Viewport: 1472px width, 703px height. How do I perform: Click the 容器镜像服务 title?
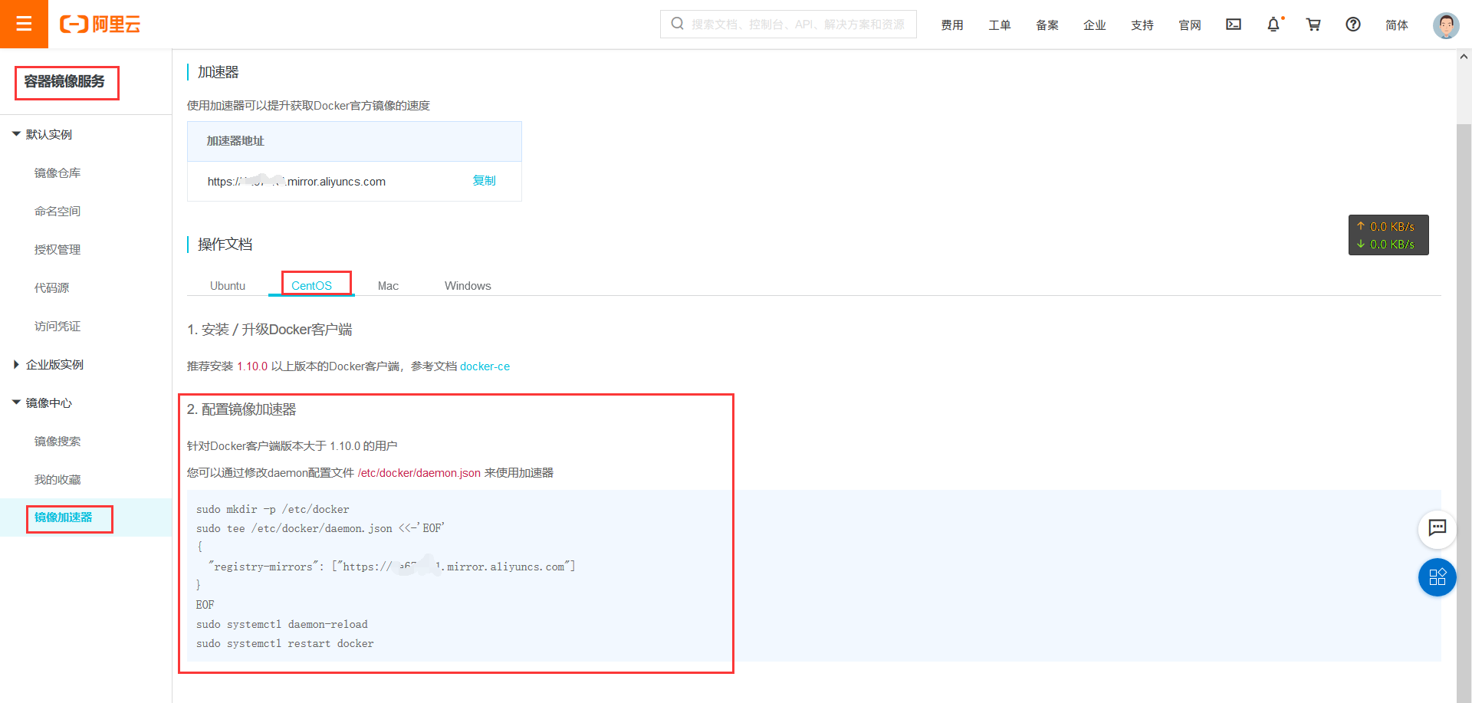[64, 81]
